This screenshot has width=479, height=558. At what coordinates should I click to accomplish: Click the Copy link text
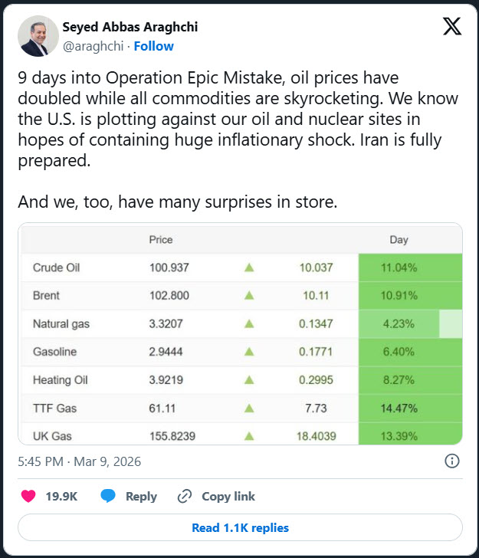228,497
